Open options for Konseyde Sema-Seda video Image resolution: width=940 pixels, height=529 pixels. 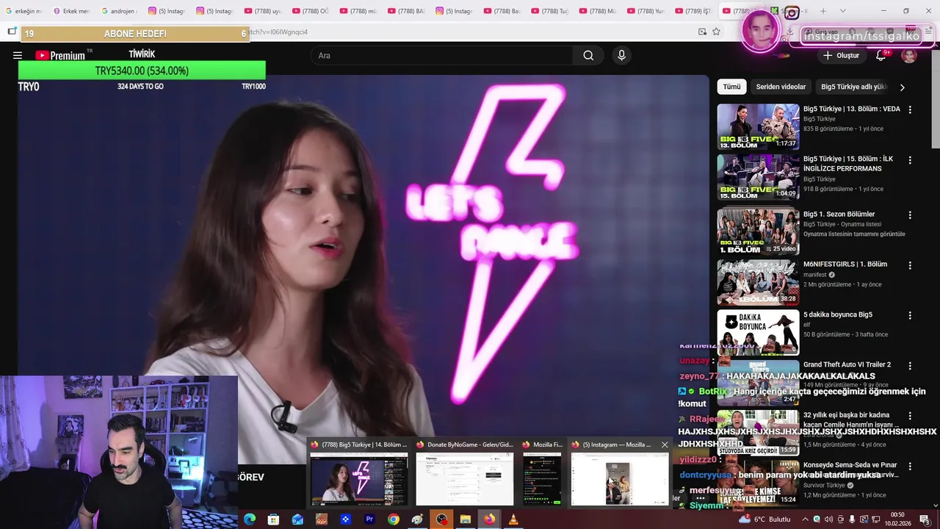(x=910, y=466)
